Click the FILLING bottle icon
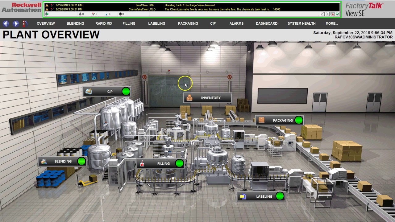This screenshot has height=222, width=395. click(x=142, y=164)
